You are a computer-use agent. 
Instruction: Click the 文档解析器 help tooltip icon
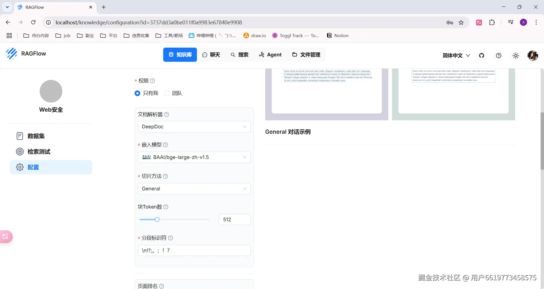pos(167,114)
